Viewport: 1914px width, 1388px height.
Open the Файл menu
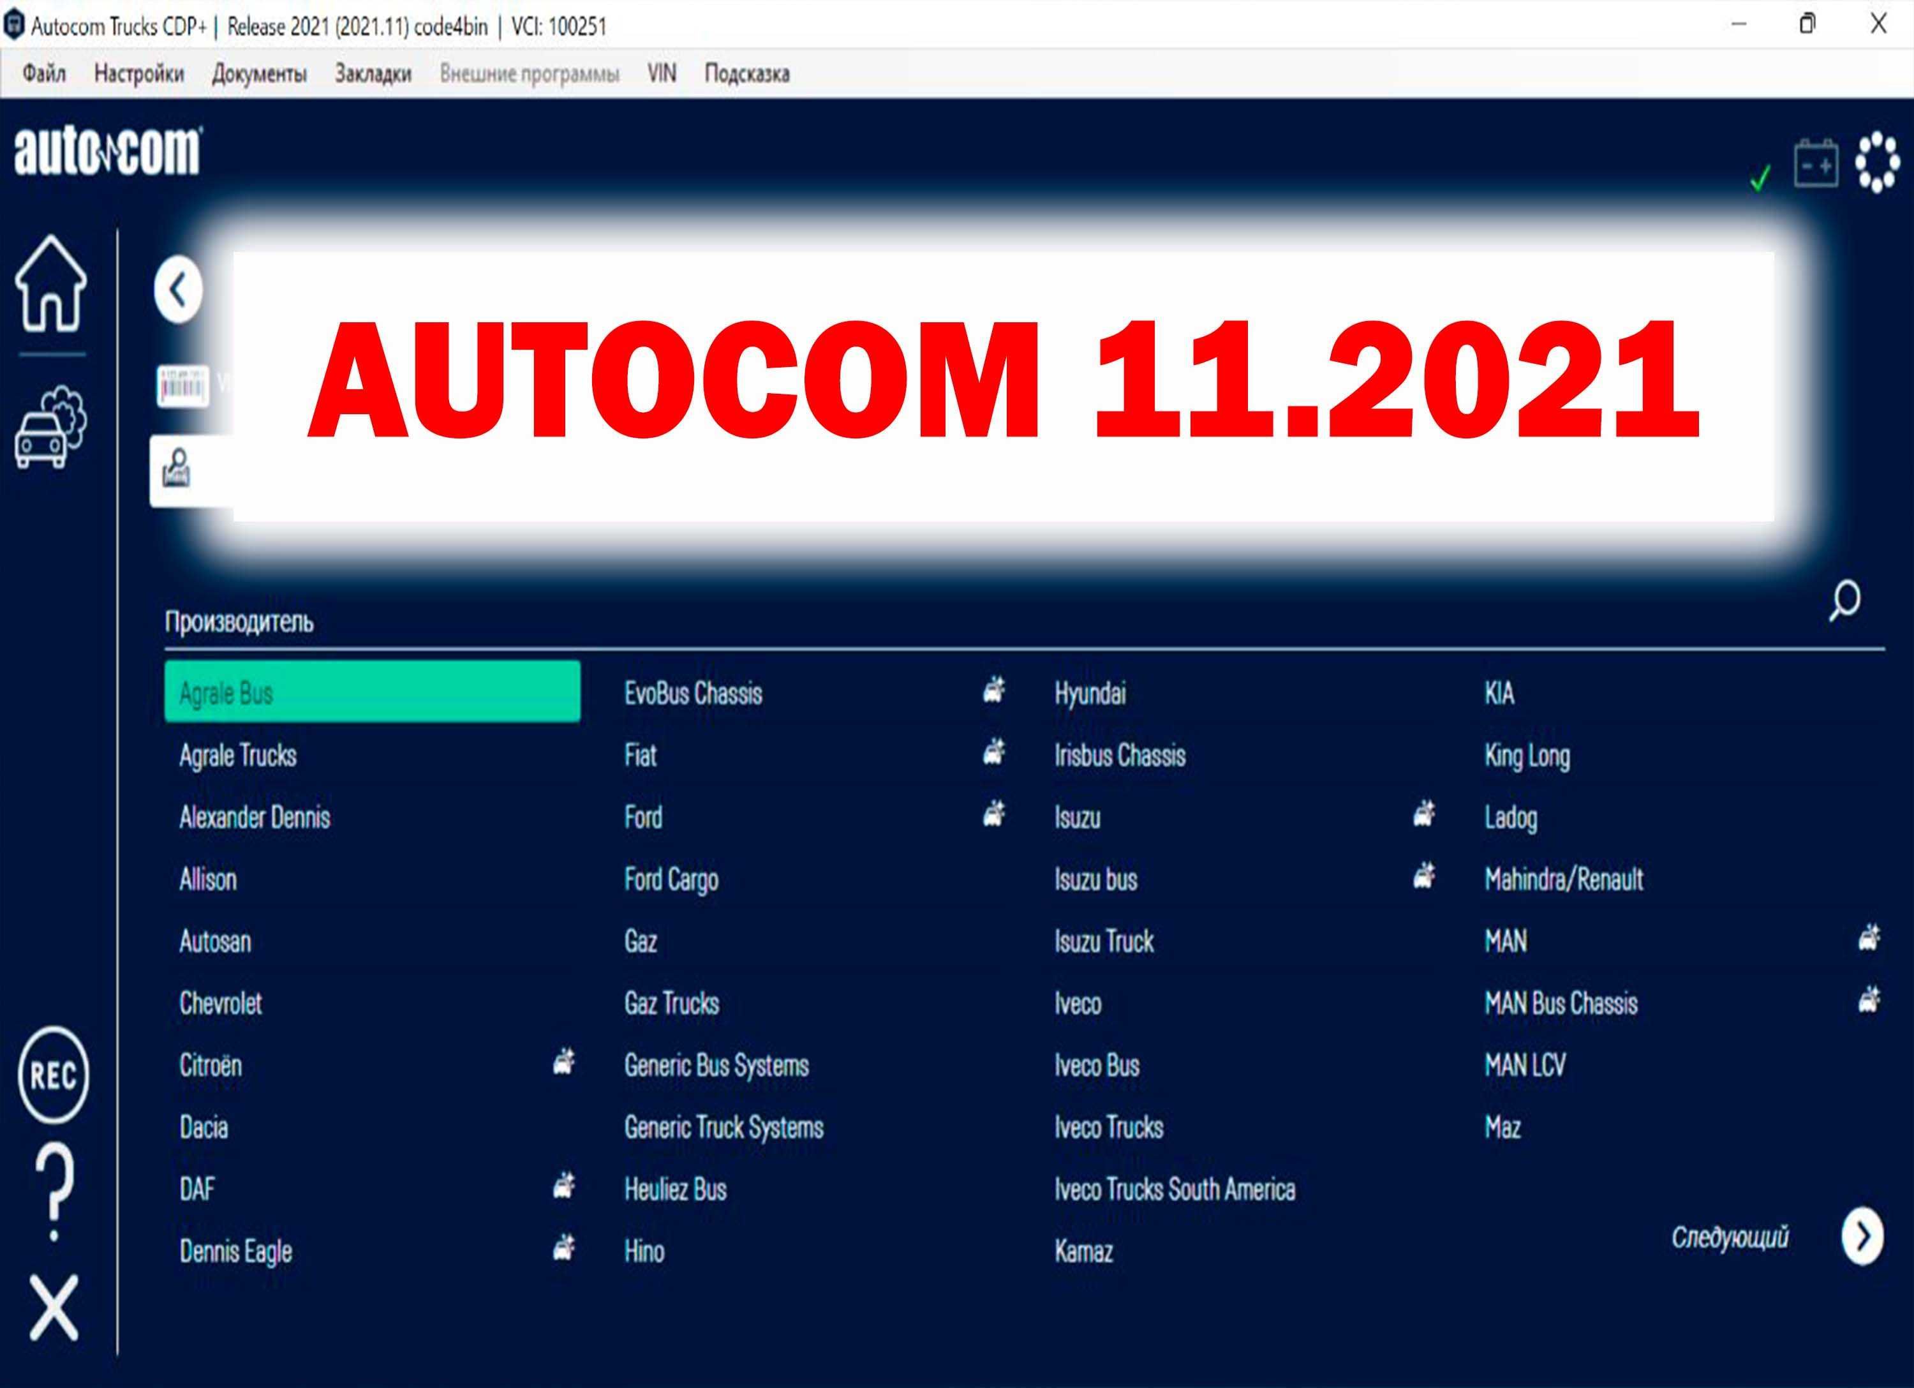(x=44, y=73)
